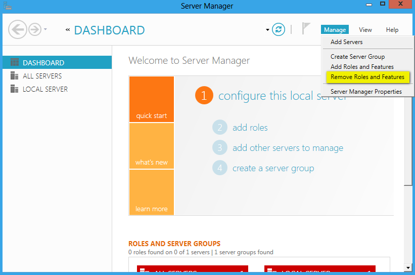
Task: Click the orange step 1 circle
Action: 204,95
